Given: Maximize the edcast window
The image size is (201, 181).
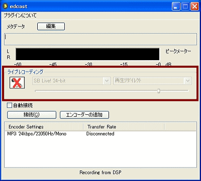Looking at the screenshot, I should coord(185,7).
